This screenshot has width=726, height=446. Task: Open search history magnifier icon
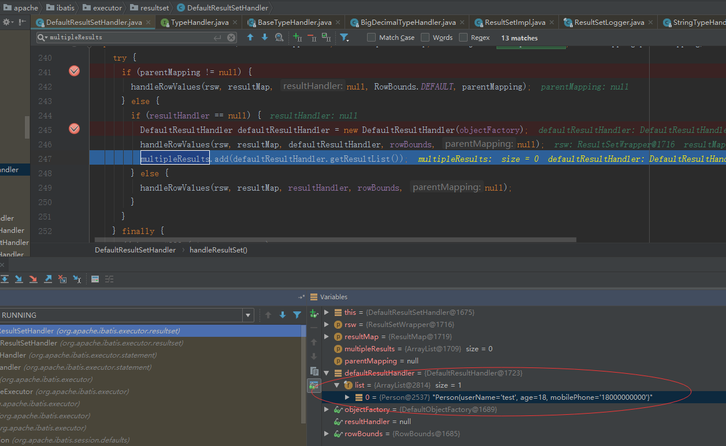pyautogui.click(x=43, y=37)
